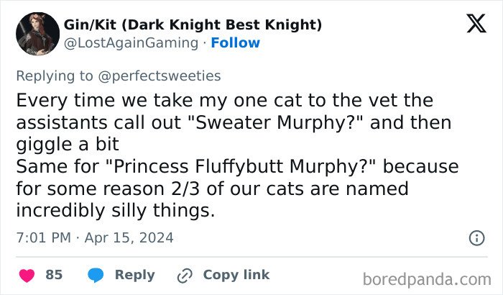Click the boredpanda.com watermark
The width and height of the screenshot is (503, 295).
click(427, 278)
